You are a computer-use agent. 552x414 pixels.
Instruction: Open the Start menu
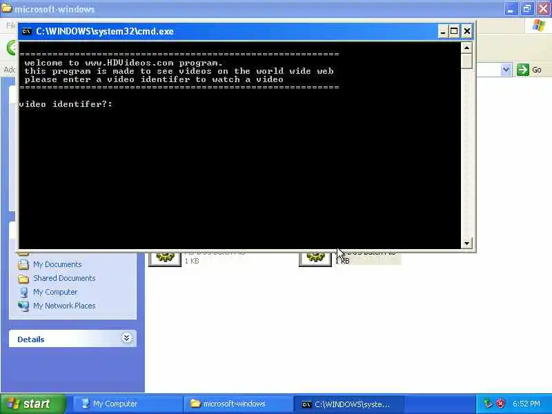coord(33,404)
